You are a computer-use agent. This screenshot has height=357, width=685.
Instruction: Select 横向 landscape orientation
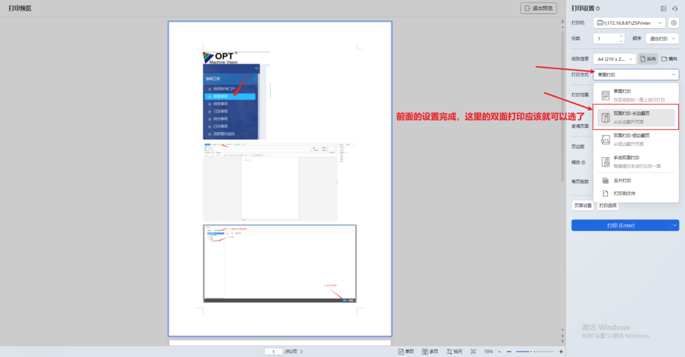click(669, 59)
